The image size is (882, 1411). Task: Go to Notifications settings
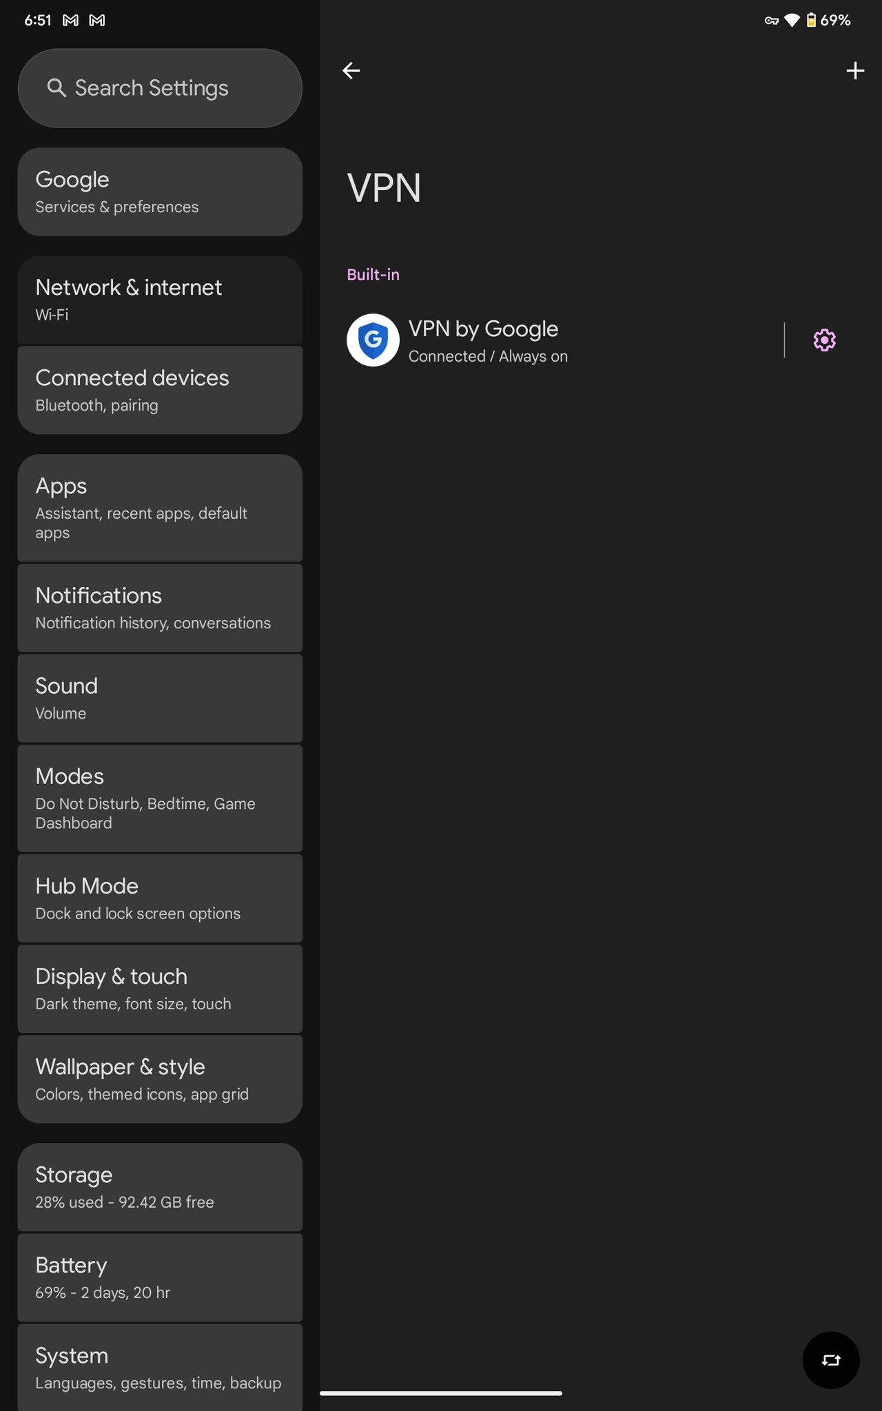(x=160, y=608)
